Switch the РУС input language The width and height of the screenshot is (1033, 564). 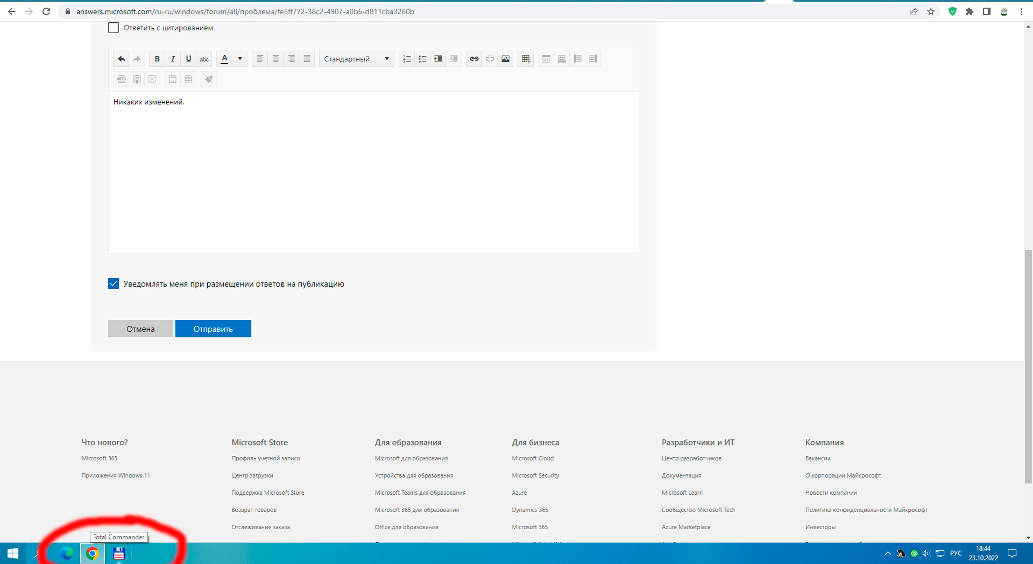click(956, 553)
